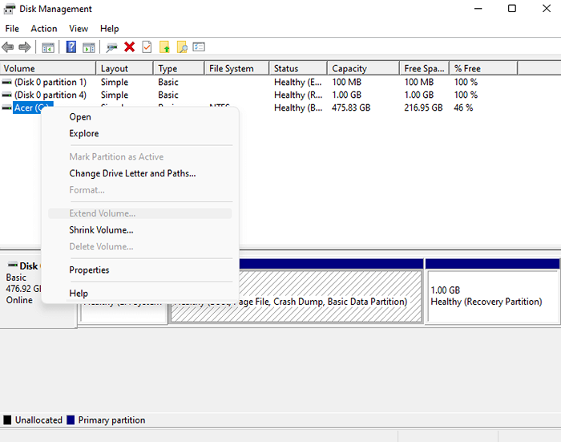Image resolution: width=561 pixels, height=442 pixels.
Task: Select the (Disk 0 partition 1) volume row
Action: (x=50, y=82)
